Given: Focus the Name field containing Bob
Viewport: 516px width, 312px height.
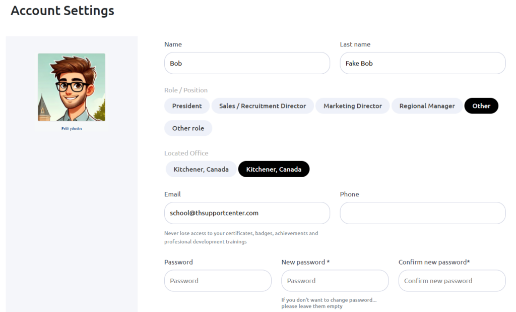Looking at the screenshot, I should [x=247, y=63].
